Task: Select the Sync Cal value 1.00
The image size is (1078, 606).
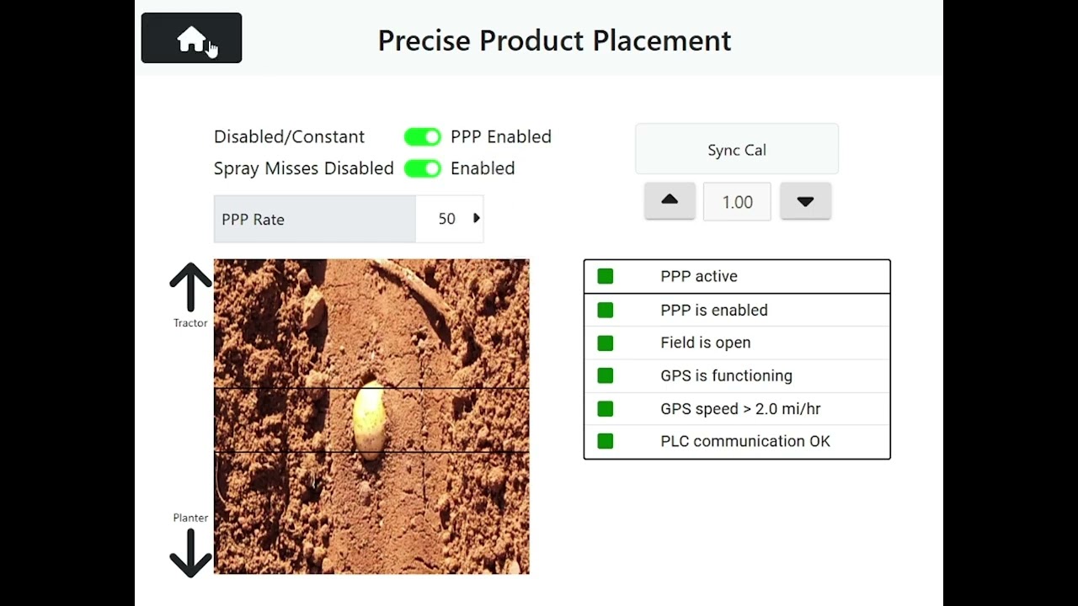Action: pos(737,202)
